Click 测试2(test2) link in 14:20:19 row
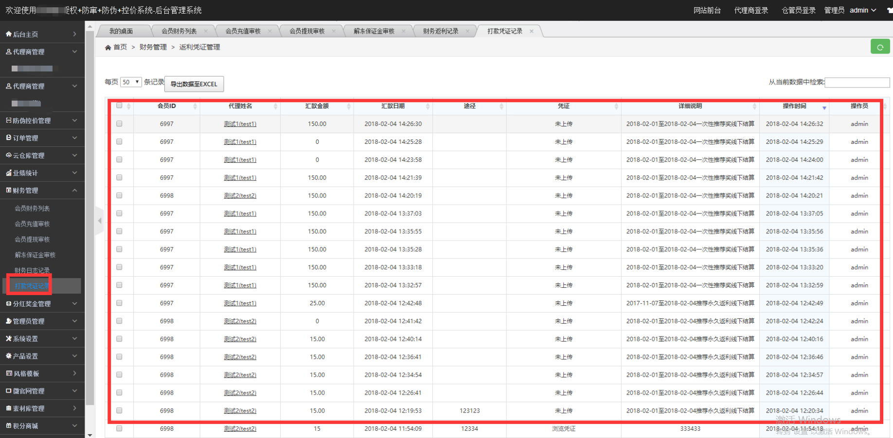 click(240, 196)
